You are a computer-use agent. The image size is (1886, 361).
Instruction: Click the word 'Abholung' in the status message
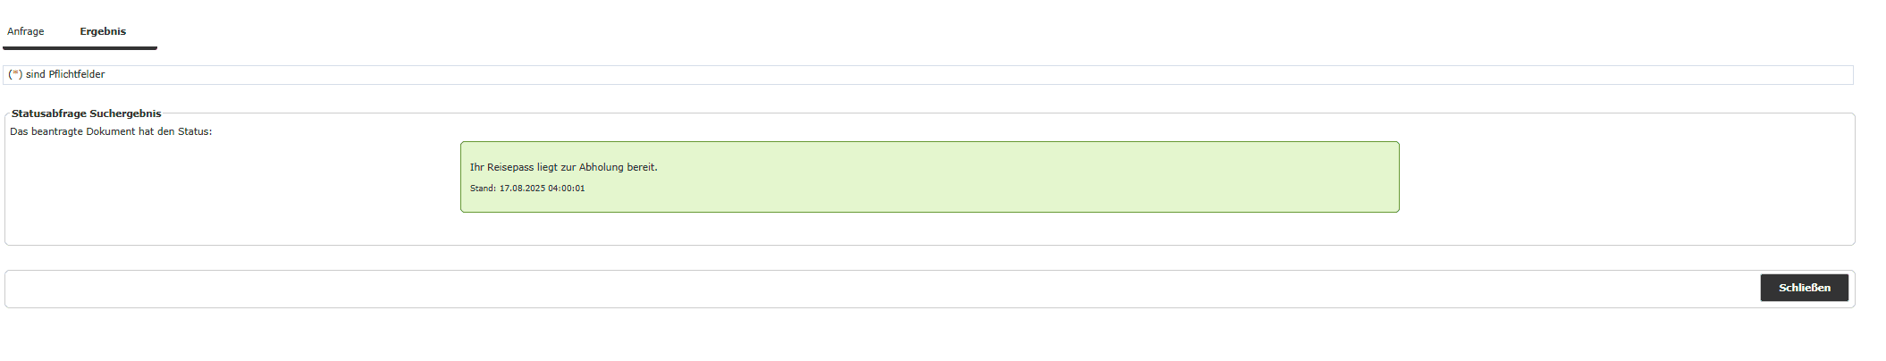[601, 167]
